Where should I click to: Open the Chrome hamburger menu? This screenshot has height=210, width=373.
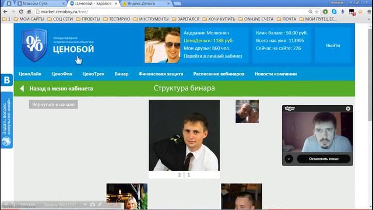pos(369,12)
